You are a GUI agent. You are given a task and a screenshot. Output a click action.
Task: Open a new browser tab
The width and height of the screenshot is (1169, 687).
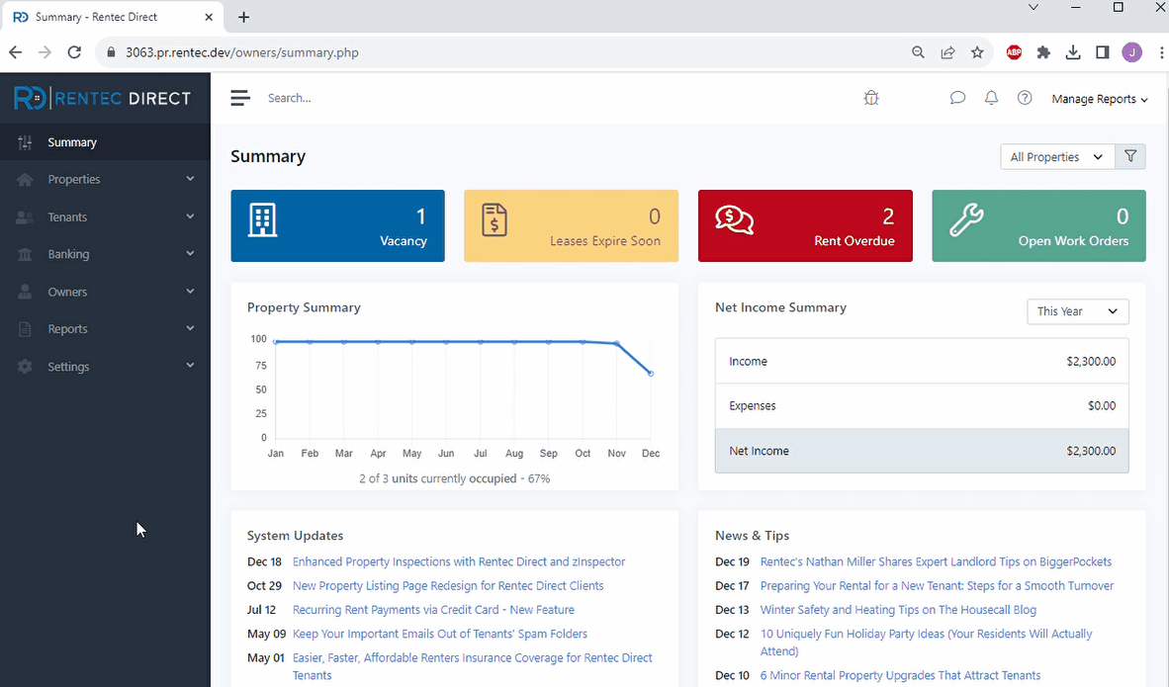[x=244, y=17]
